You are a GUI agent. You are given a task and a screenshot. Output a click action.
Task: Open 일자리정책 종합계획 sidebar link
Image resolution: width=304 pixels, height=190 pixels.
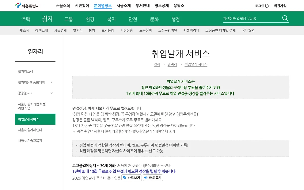[x=31, y=82]
